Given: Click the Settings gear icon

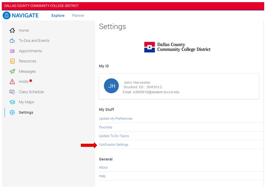Looking at the screenshot, I should (12, 112).
